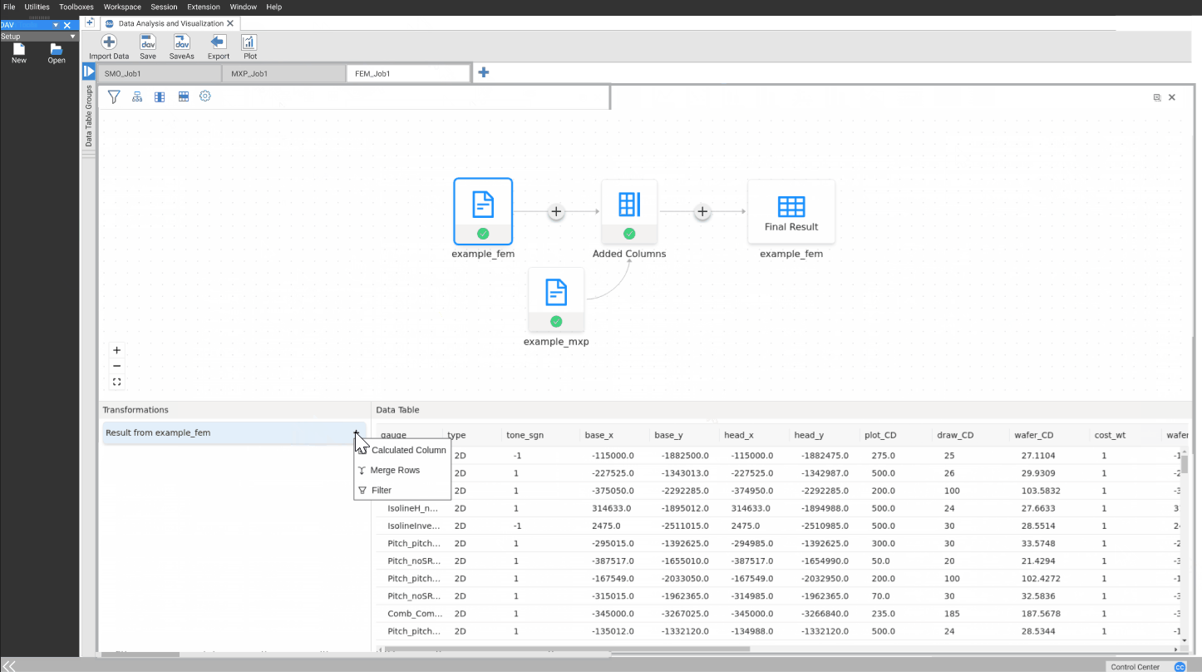Click the Export arrow icon
1202x672 pixels.
pyautogui.click(x=218, y=42)
